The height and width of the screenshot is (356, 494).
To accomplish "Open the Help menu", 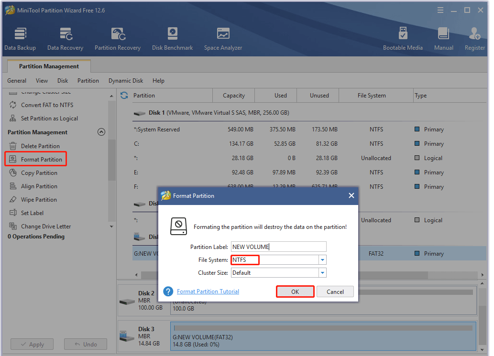I will 158,81.
